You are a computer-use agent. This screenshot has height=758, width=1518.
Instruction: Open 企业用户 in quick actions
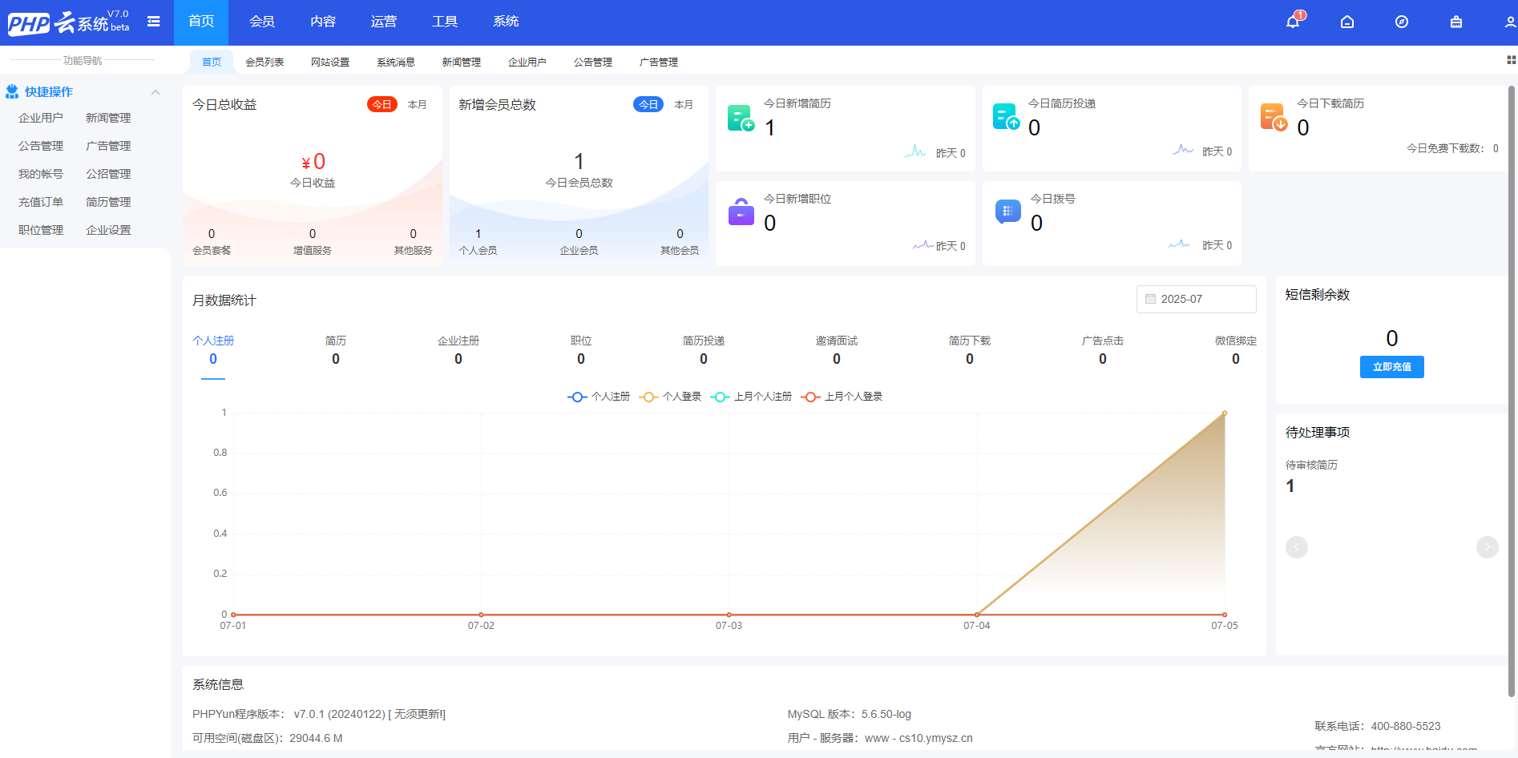coord(40,117)
